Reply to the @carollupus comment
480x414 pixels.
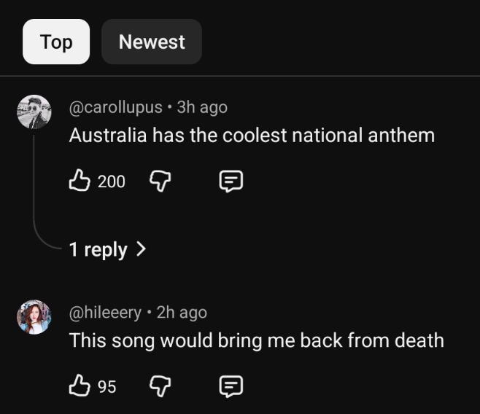click(x=231, y=181)
